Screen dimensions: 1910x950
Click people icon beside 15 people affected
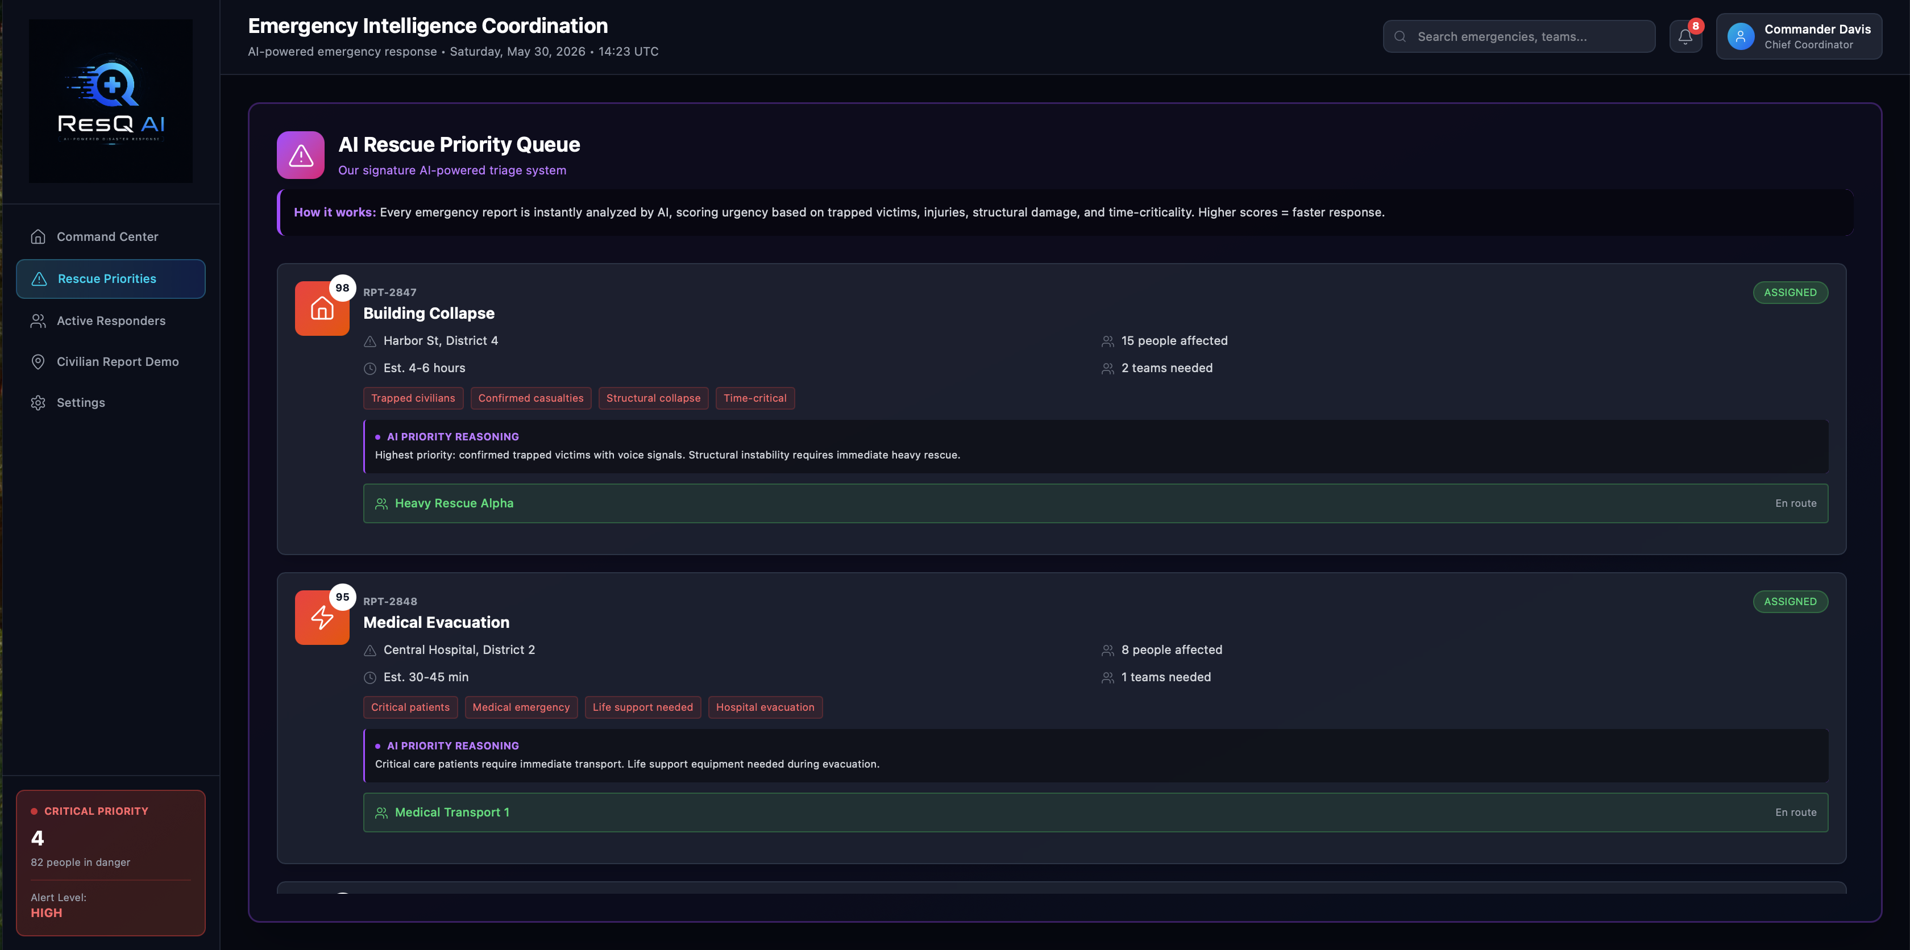tap(1108, 341)
